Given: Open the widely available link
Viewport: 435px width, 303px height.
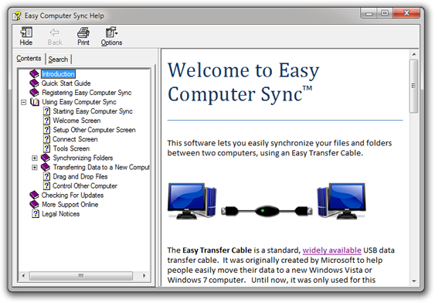Looking at the screenshot, I should click(x=331, y=250).
